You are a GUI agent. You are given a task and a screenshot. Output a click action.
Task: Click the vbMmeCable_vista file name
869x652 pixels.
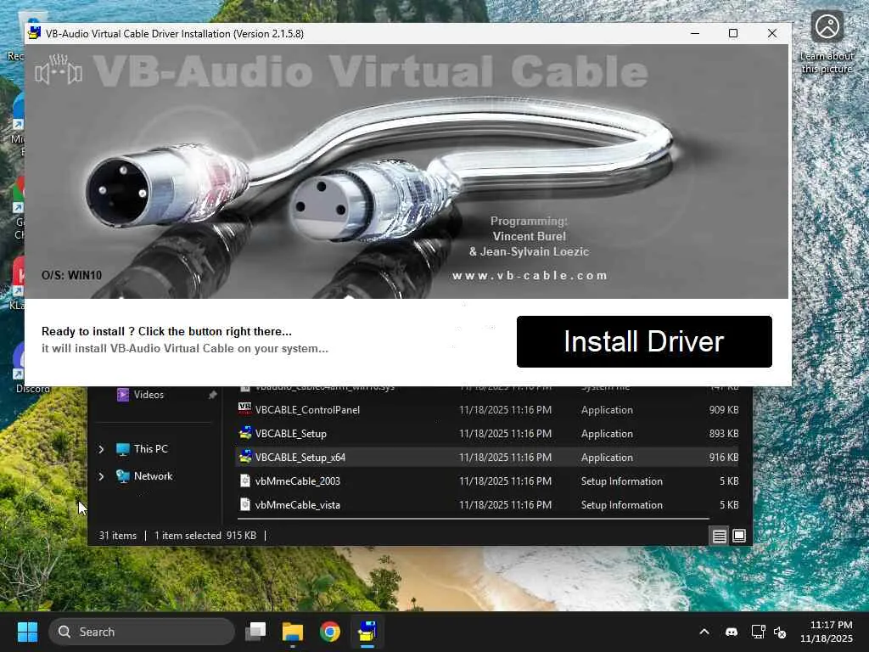click(x=298, y=505)
